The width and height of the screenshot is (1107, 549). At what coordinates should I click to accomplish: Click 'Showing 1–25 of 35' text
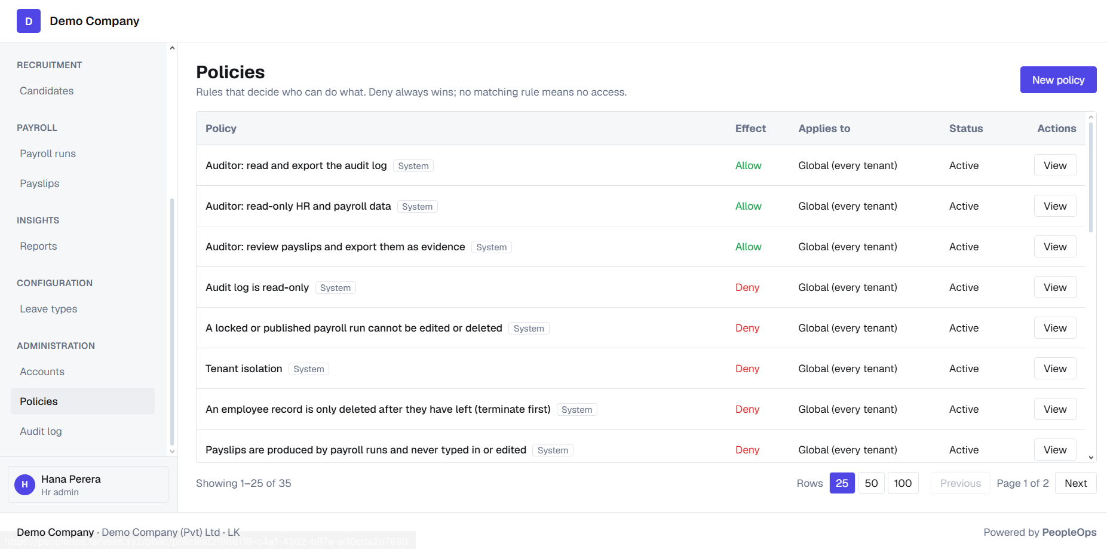[244, 483]
